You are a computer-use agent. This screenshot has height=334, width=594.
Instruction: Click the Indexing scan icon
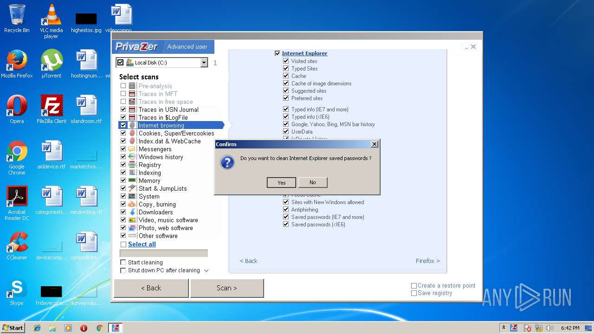(132, 173)
